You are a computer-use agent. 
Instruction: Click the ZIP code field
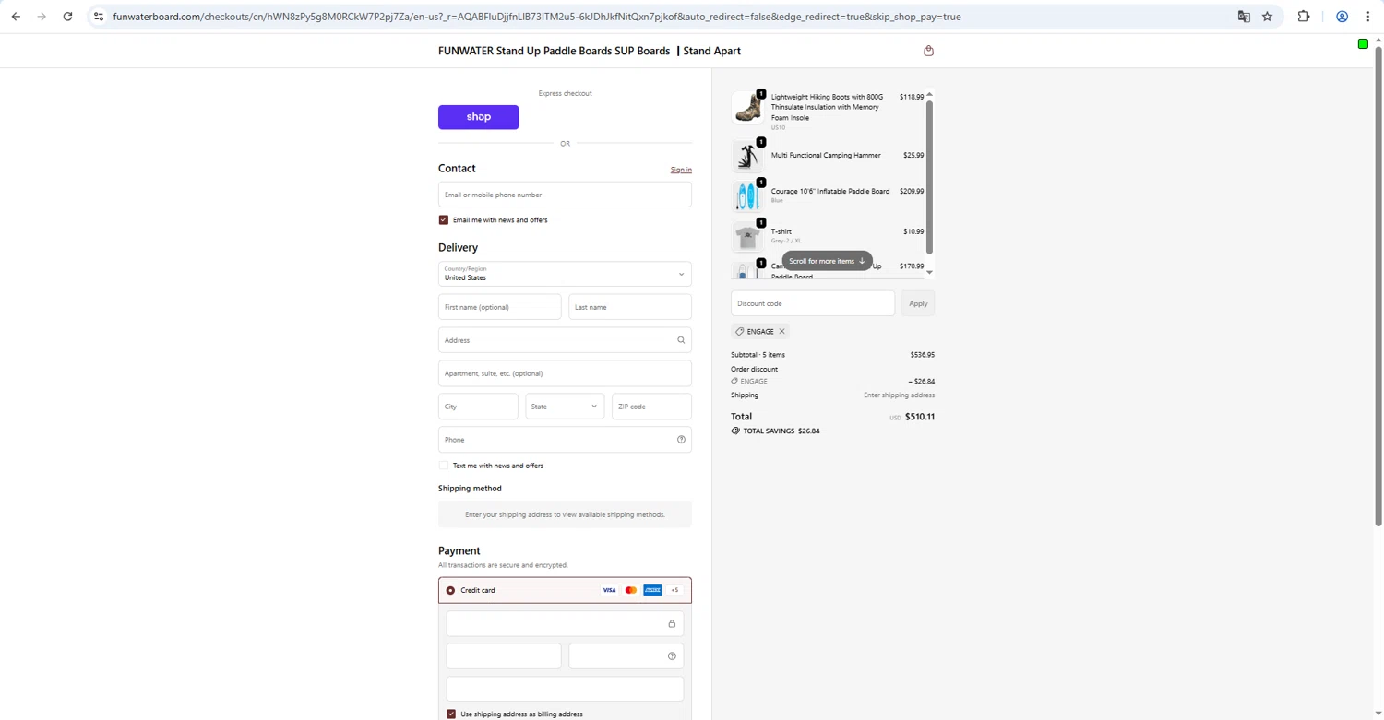(651, 407)
